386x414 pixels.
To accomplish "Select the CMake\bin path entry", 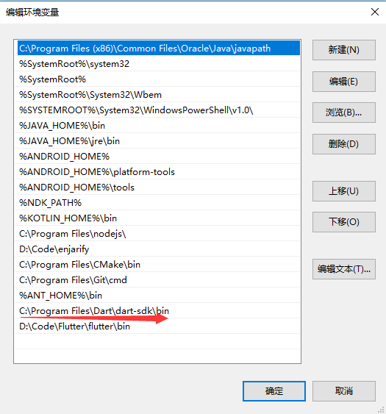I will 157,264.
